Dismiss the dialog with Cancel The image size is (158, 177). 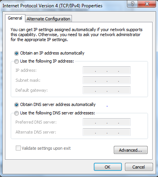tap(139, 167)
